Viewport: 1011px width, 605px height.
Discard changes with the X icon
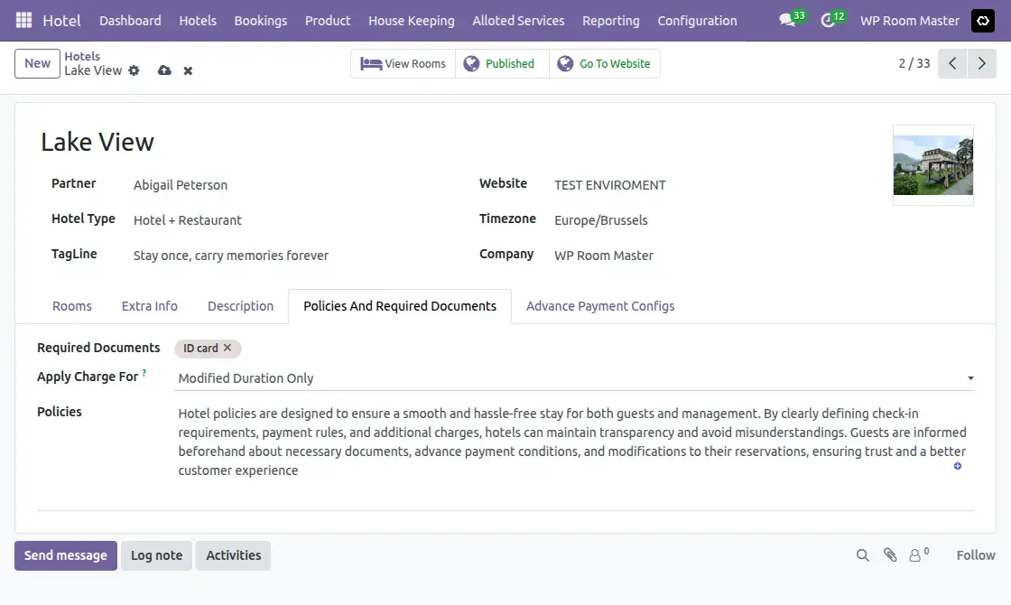click(187, 70)
